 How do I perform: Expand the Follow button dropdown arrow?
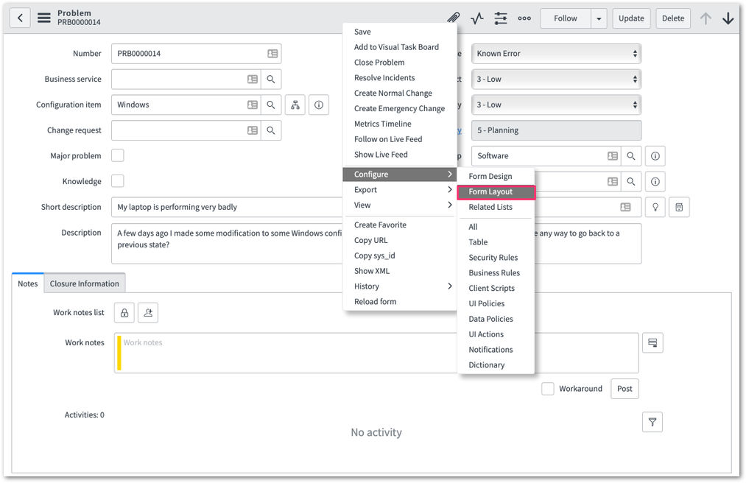(x=599, y=18)
